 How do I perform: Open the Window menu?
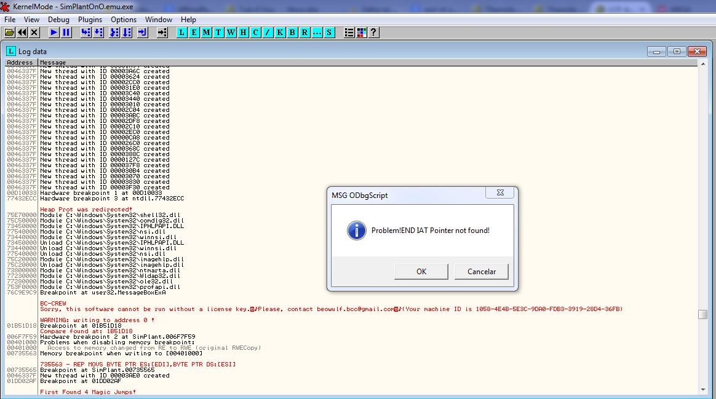(x=159, y=20)
